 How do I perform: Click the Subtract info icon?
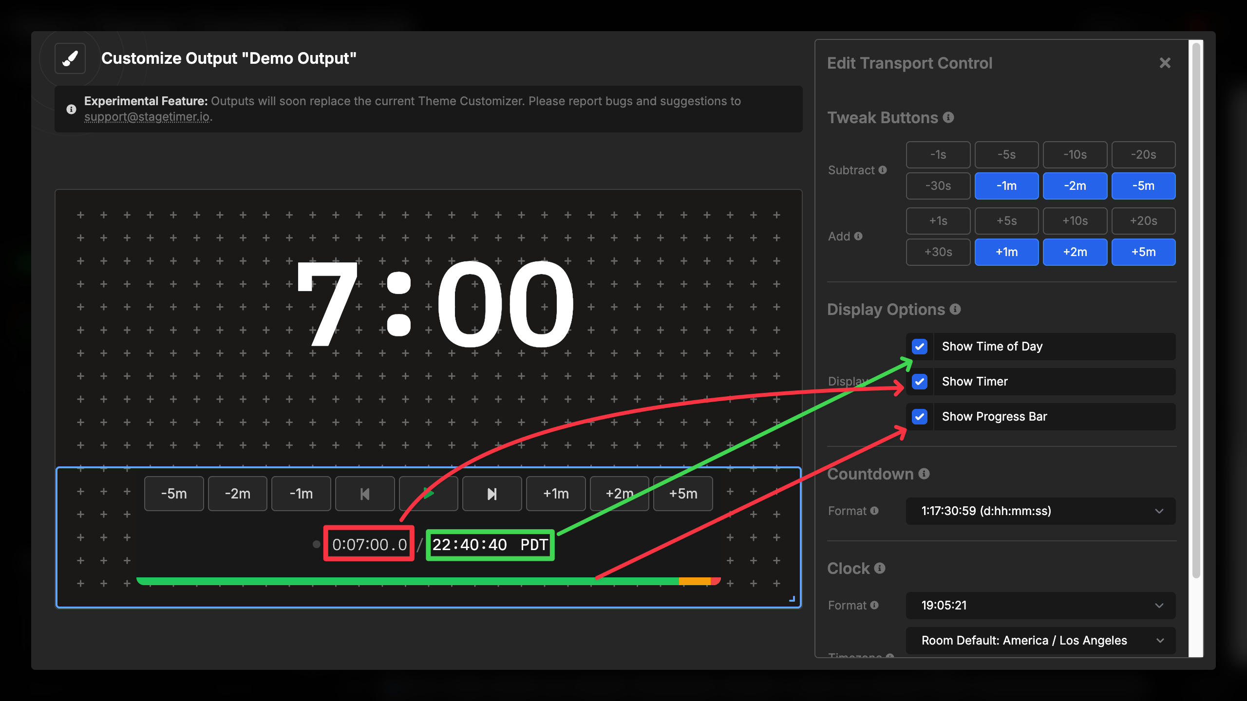(x=882, y=170)
